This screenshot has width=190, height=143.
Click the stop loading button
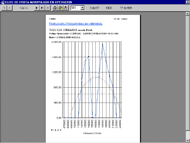(47, 8)
